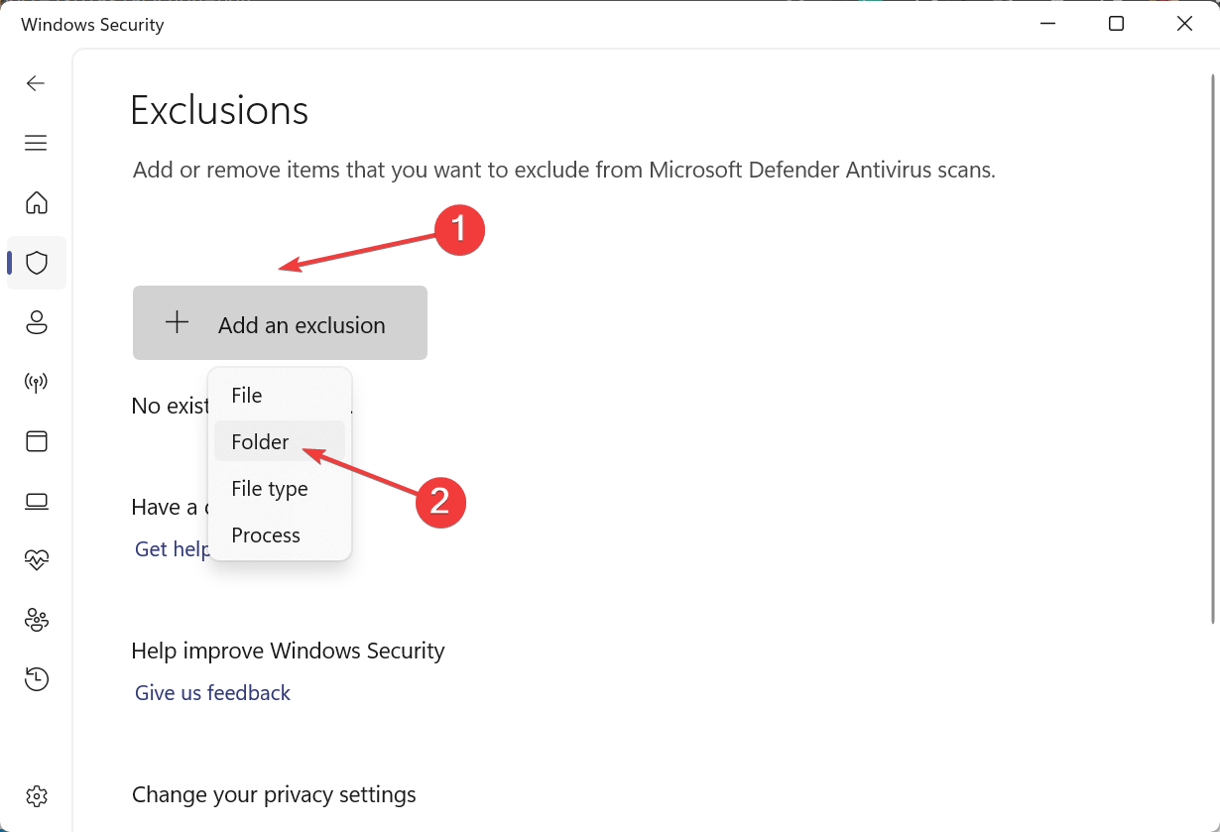Open Family options icon

[x=37, y=620]
